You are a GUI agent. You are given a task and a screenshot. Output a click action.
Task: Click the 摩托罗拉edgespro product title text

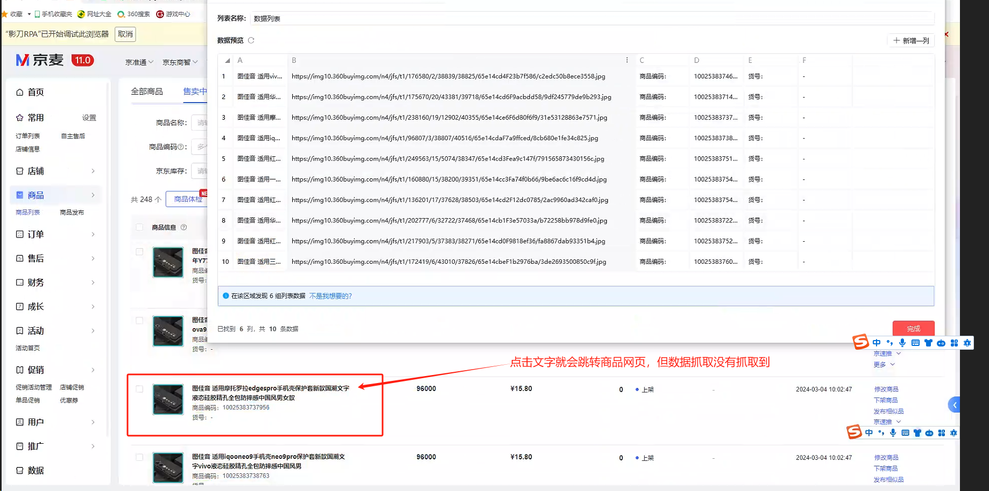pyautogui.click(x=271, y=393)
